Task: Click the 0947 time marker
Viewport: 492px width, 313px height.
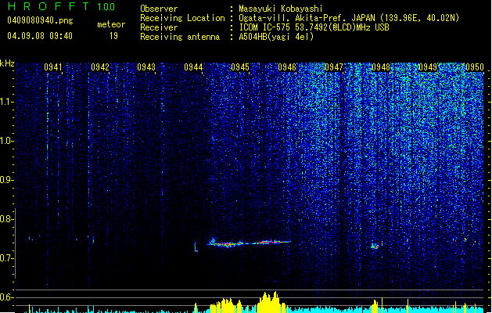Action: [x=334, y=67]
